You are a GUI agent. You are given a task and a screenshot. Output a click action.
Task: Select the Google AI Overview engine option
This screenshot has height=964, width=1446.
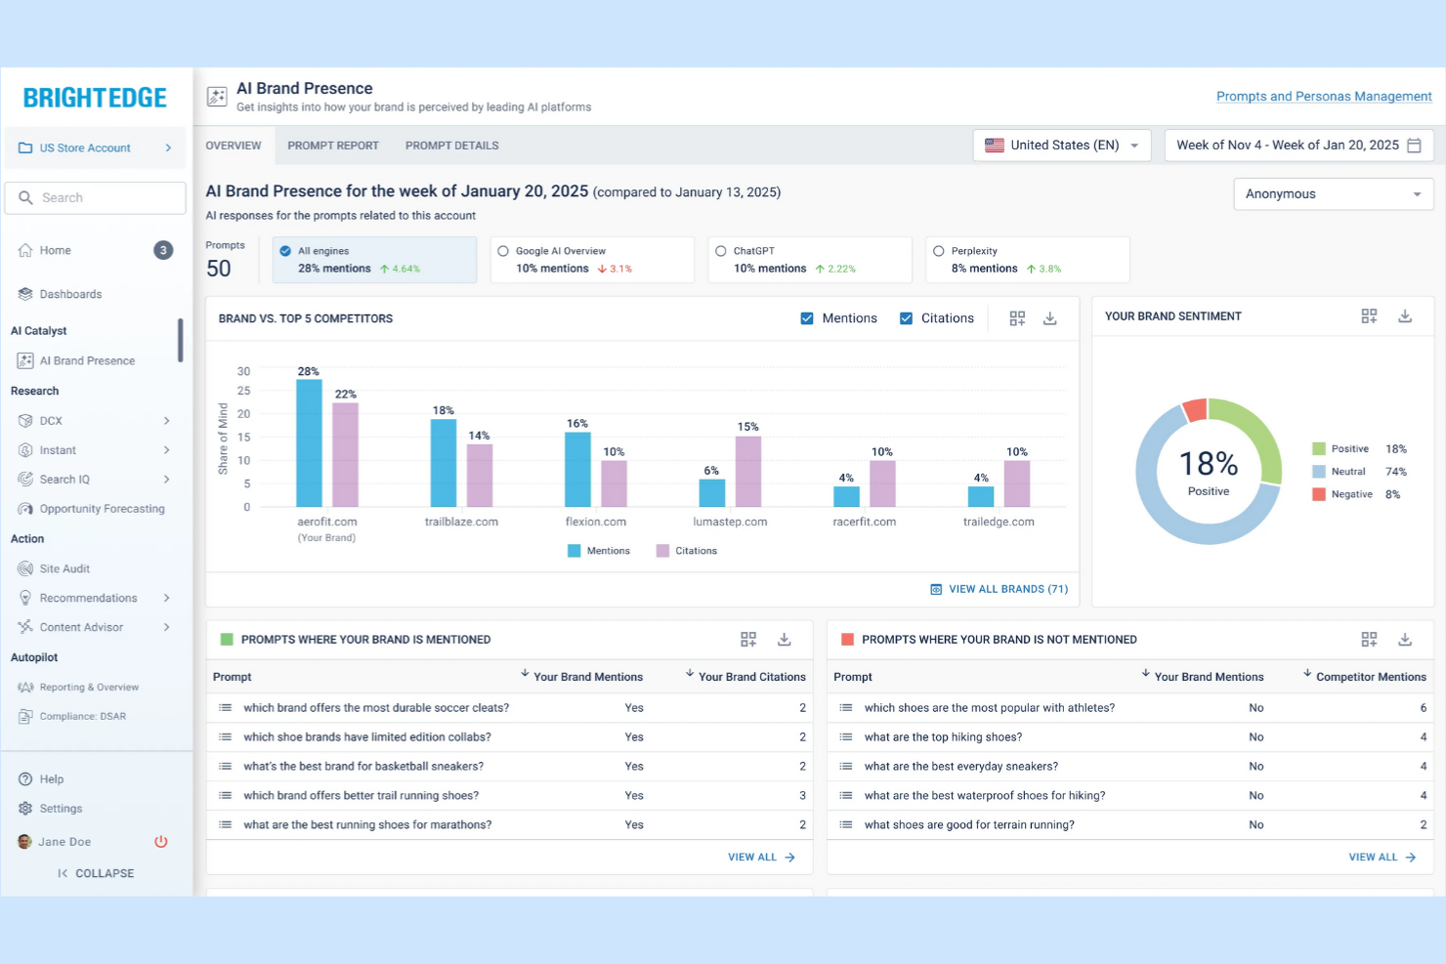click(502, 251)
